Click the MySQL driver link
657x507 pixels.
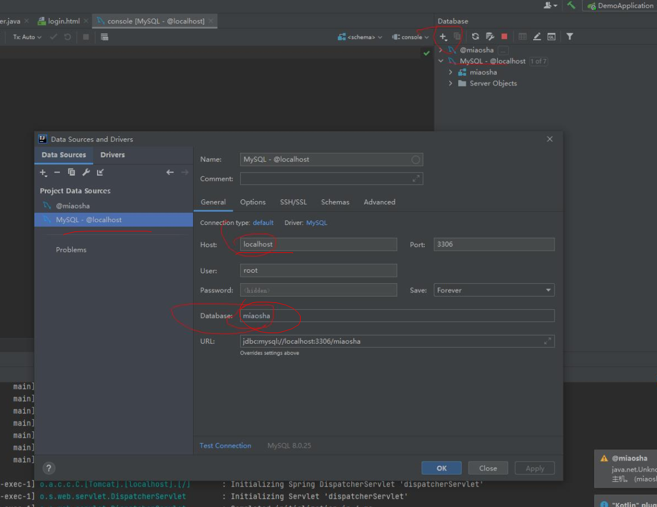click(x=316, y=223)
